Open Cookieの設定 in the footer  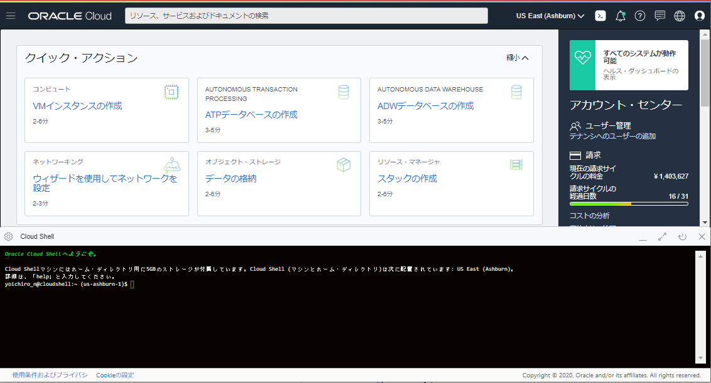[115, 375]
